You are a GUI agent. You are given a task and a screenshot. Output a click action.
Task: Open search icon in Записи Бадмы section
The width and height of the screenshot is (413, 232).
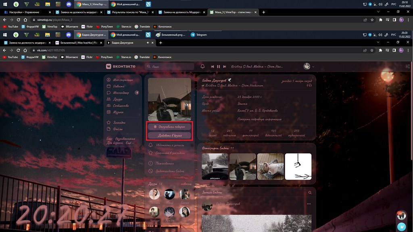[x=310, y=193]
